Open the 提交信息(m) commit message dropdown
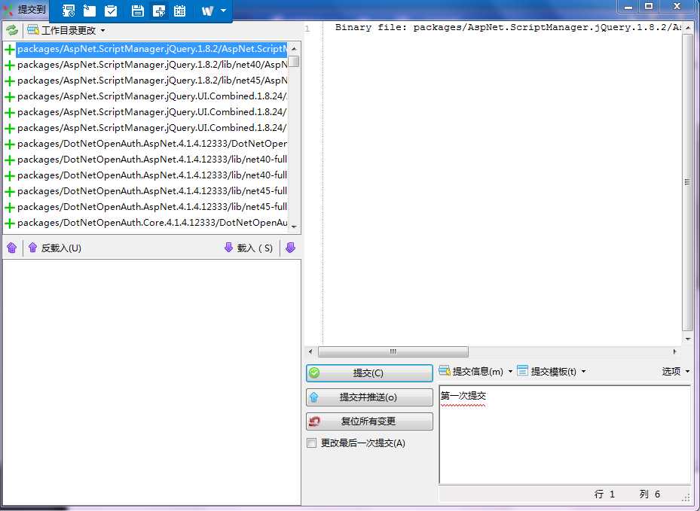 point(476,372)
